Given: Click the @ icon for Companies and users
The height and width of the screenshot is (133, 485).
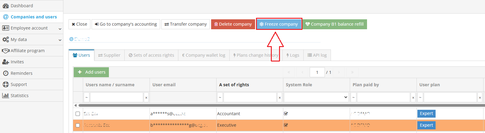Looking at the screenshot, I should [5, 17].
